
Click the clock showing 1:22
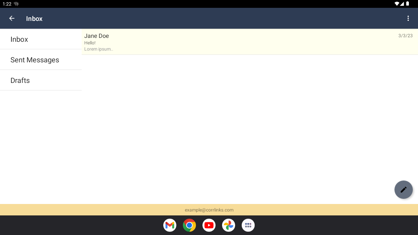(7, 4)
